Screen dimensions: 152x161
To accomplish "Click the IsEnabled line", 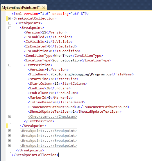I will (x=48, y=37).
